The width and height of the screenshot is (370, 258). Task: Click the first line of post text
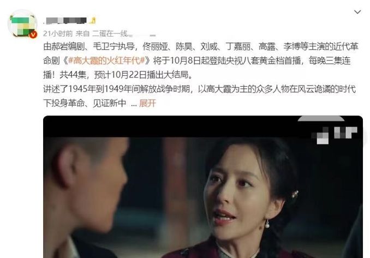coord(201,46)
